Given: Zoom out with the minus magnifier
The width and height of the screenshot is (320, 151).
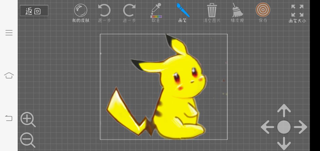Looking at the screenshot, I should (28, 140).
